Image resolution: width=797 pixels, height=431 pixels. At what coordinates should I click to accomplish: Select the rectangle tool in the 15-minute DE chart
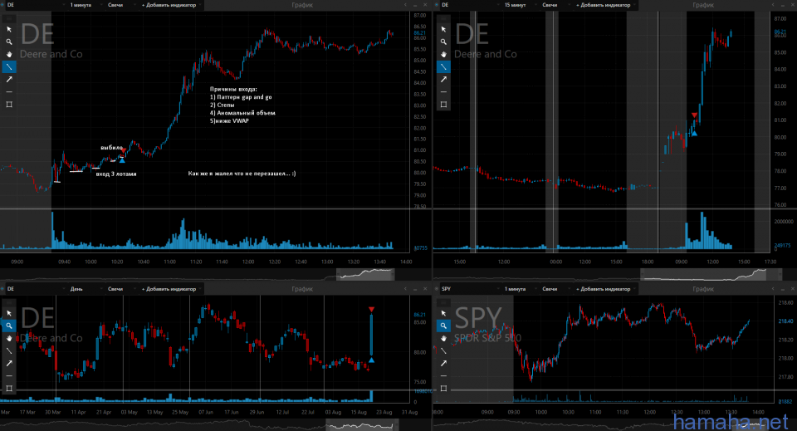click(444, 105)
